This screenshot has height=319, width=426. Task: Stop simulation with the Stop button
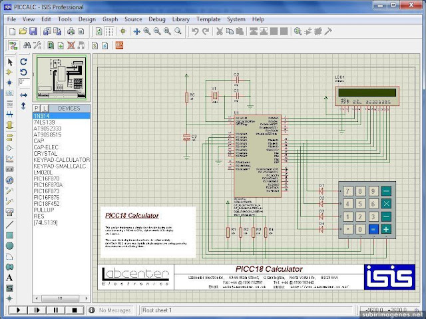74,310
